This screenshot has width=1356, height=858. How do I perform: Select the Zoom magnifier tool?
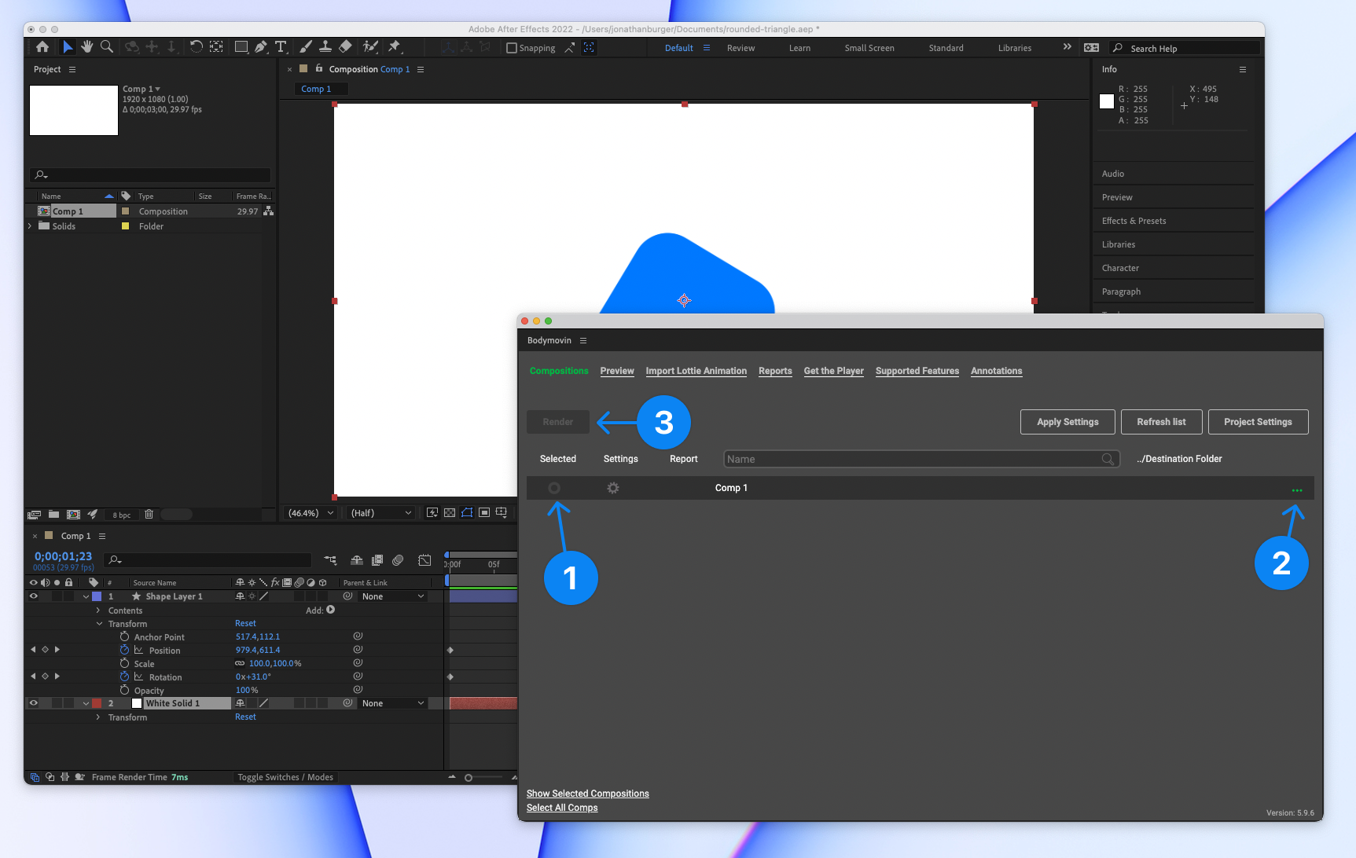[x=107, y=47]
